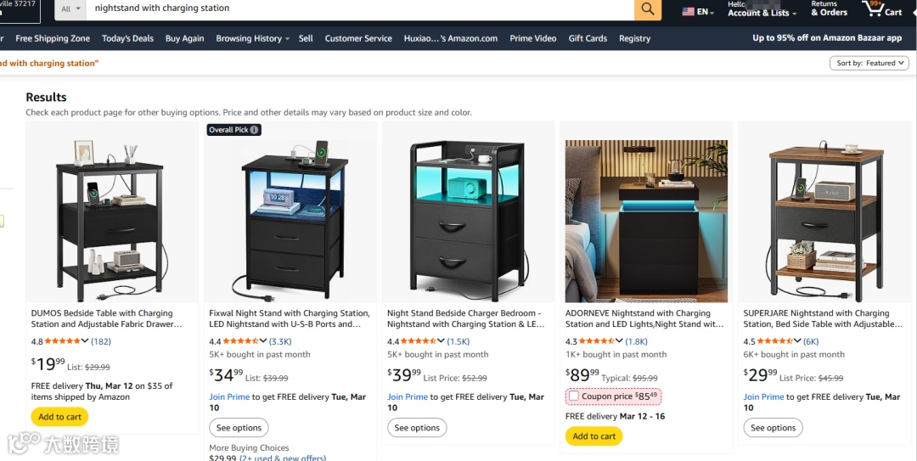Open the Browsing History menu
Screen dimensions: 917x461
[x=253, y=38]
